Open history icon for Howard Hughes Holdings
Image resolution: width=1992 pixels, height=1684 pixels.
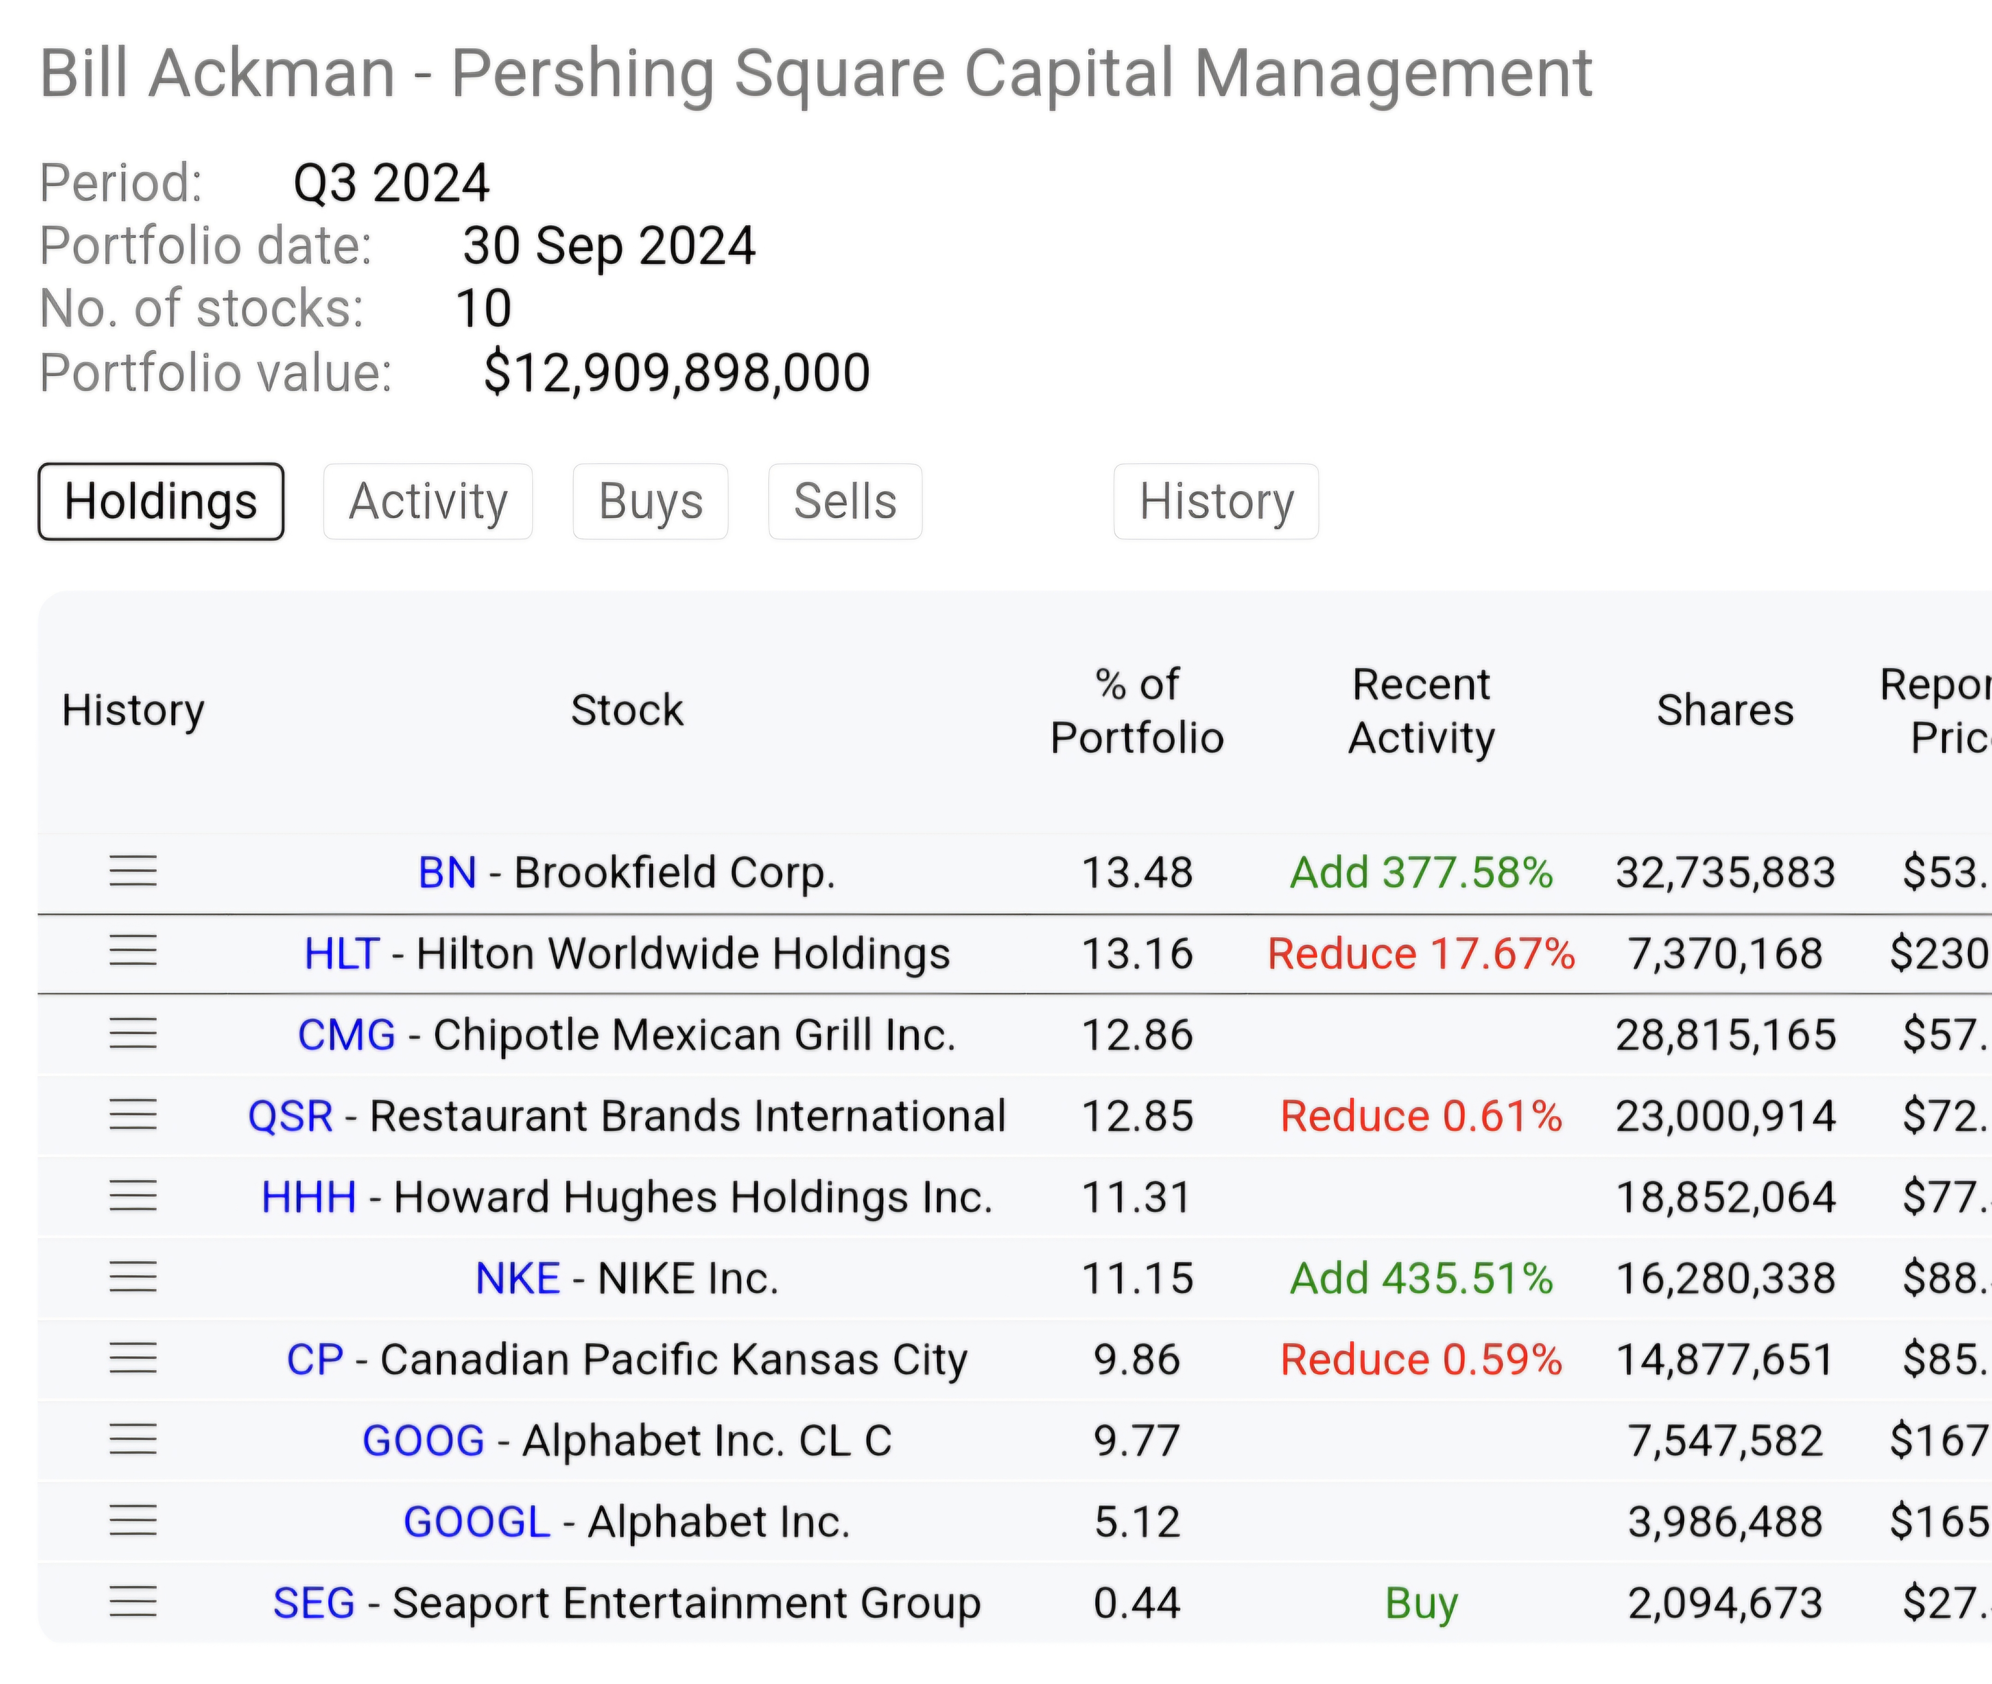point(133,1195)
